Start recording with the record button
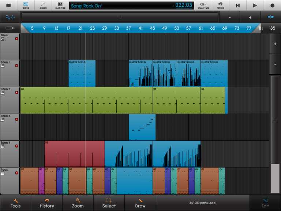Viewport: 281px width, 211px height. (x=272, y=5)
